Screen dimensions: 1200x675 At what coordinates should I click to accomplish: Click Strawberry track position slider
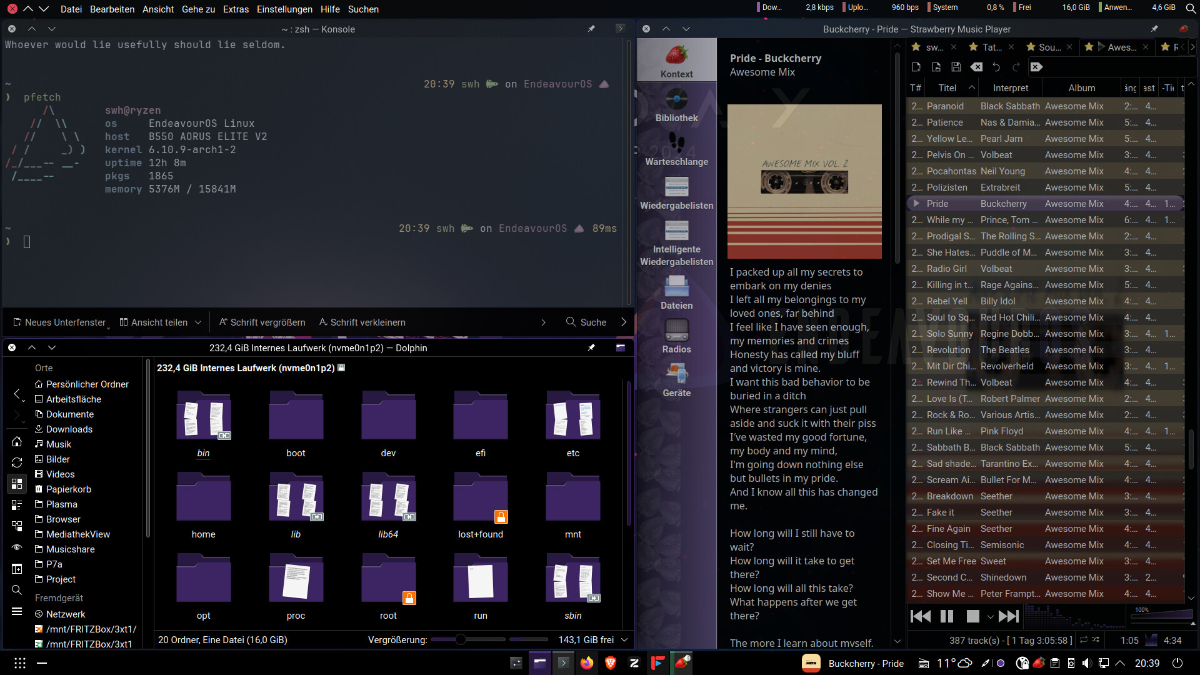[1151, 640]
